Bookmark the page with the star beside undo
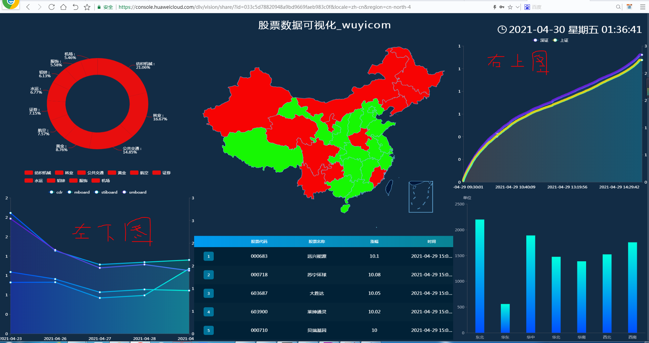Image resolution: width=649 pixels, height=343 pixels. pyautogui.click(x=87, y=7)
